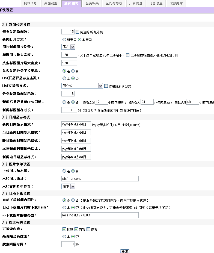Viewport: 214px width, 253px height.
Task: Click the 图标1为 hours field
Action: 102,102
